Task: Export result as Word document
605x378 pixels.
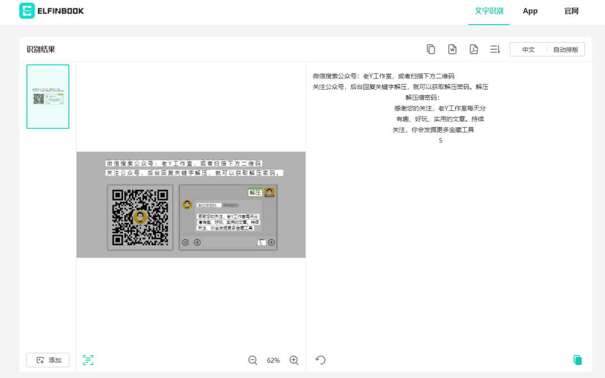Action: 452,49
